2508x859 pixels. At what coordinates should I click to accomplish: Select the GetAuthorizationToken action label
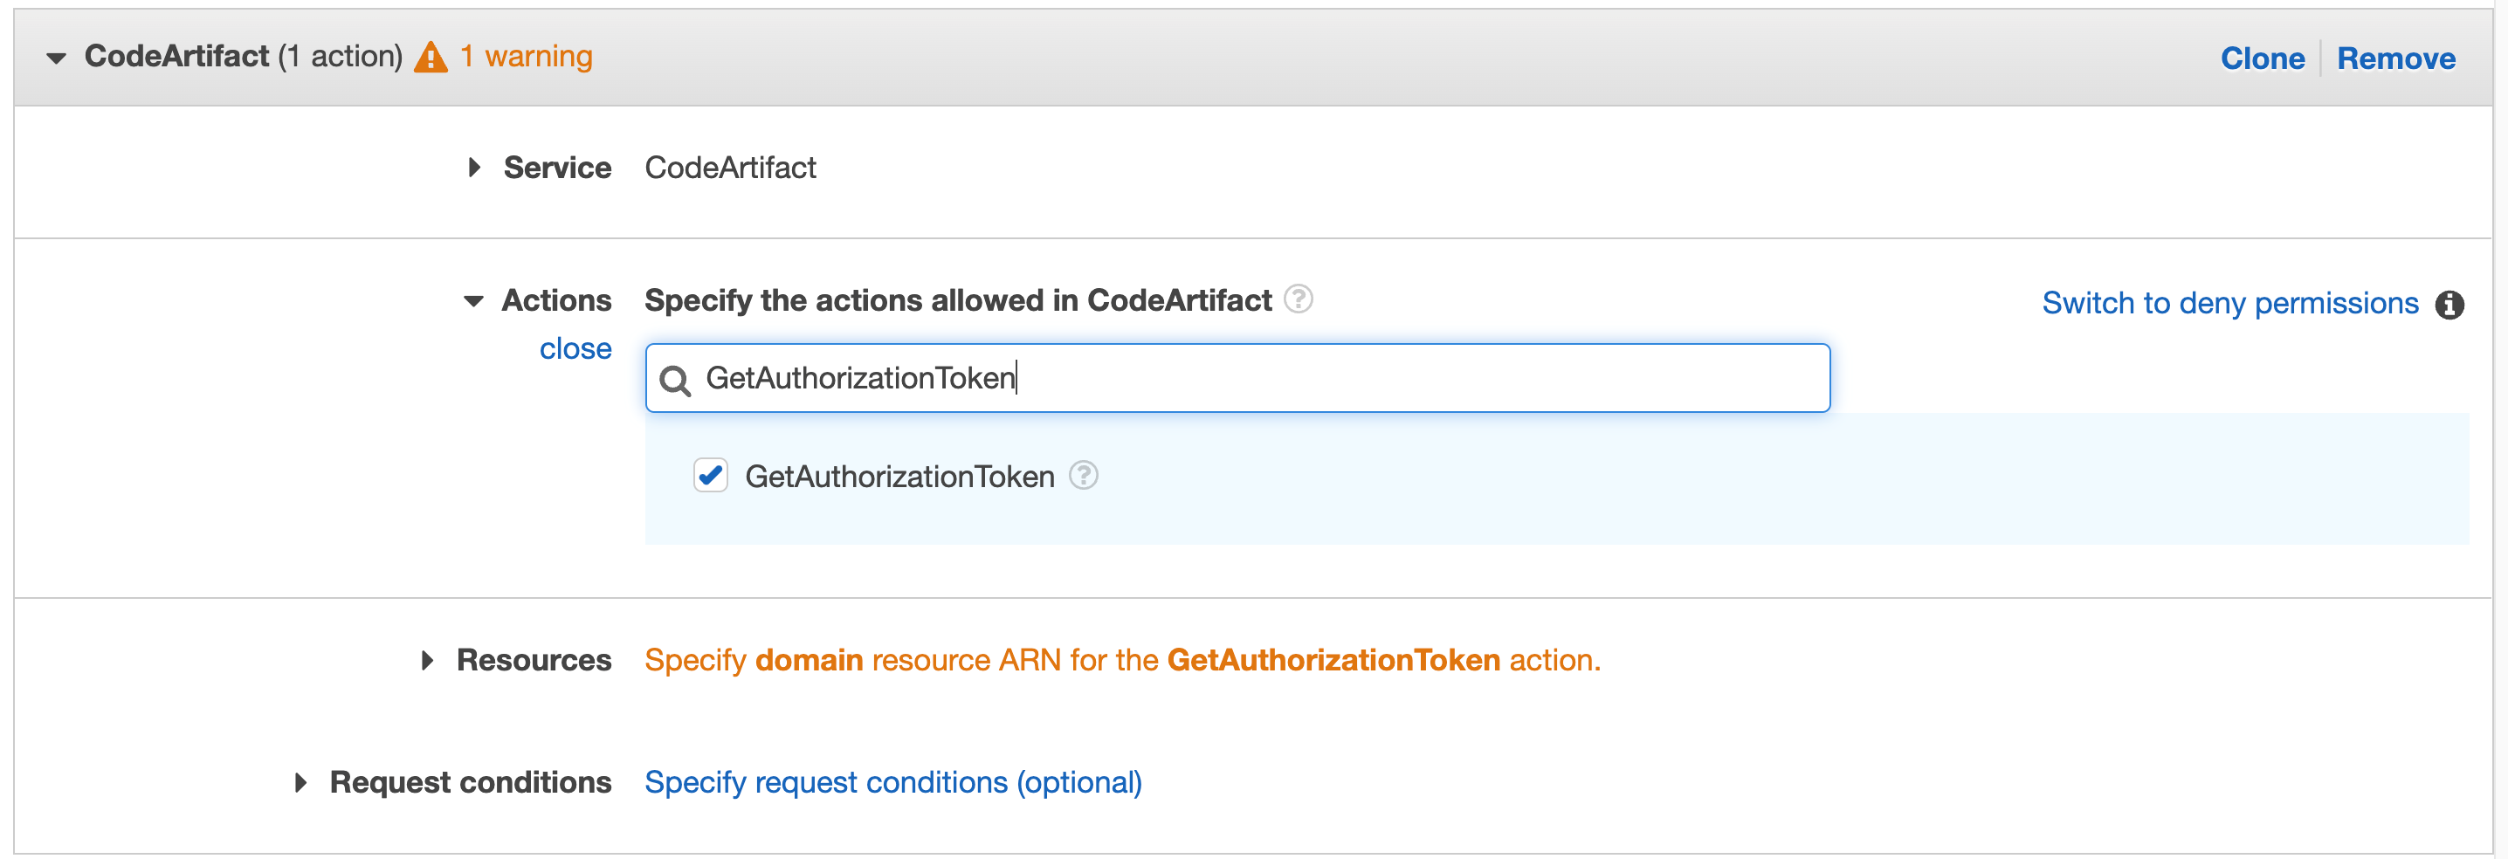point(899,476)
